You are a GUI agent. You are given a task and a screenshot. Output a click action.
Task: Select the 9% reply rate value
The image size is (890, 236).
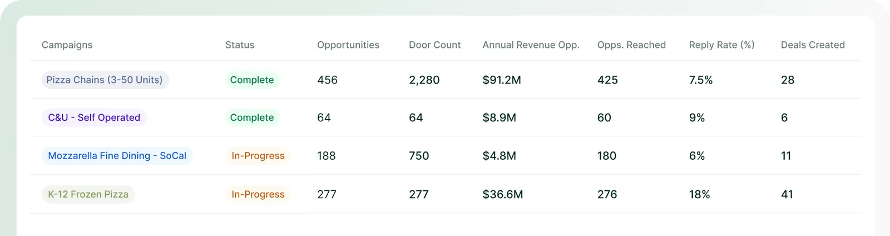[697, 117]
